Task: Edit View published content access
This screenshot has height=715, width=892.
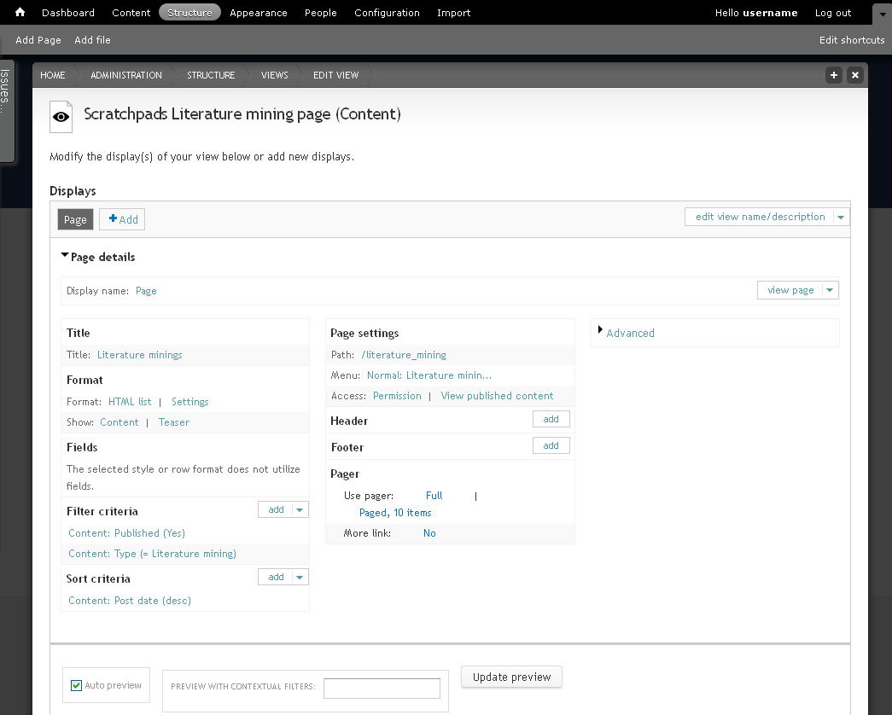Action: coord(497,396)
